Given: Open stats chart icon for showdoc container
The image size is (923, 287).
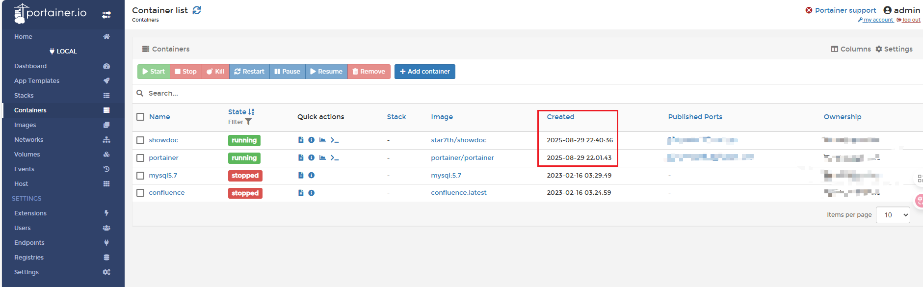Looking at the screenshot, I should pyautogui.click(x=322, y=140).
